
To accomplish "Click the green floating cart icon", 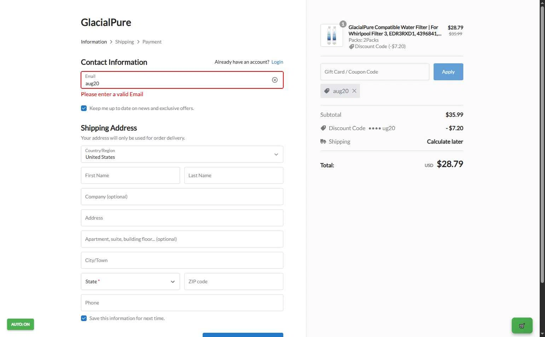I will point(522,326).
